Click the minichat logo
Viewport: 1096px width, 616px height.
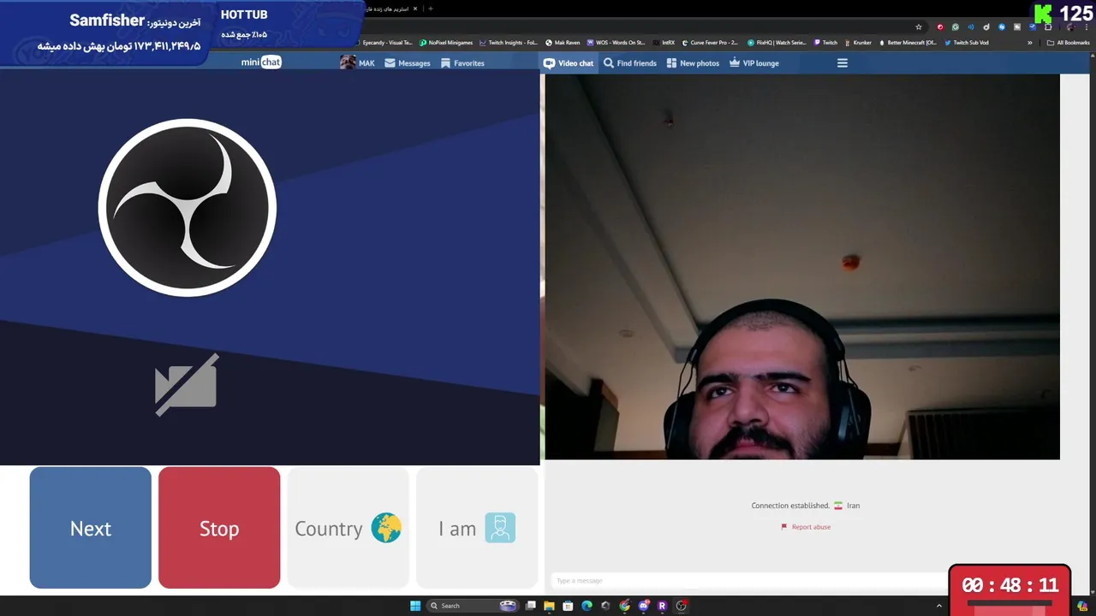coord(261,62)
